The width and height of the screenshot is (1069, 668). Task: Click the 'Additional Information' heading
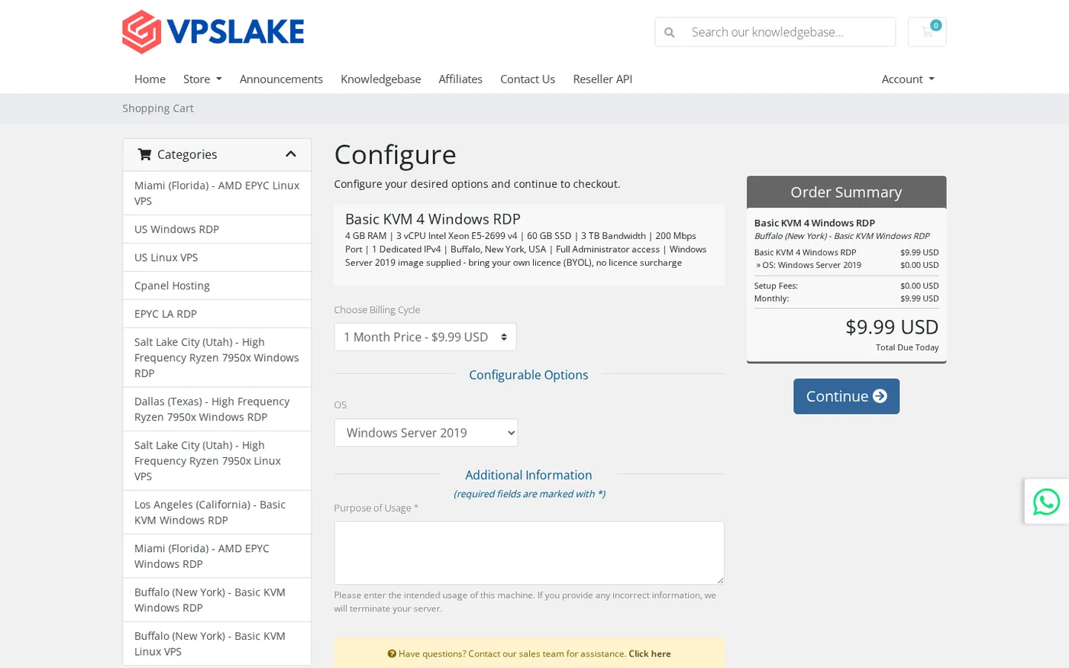click(x=528, y=475)
